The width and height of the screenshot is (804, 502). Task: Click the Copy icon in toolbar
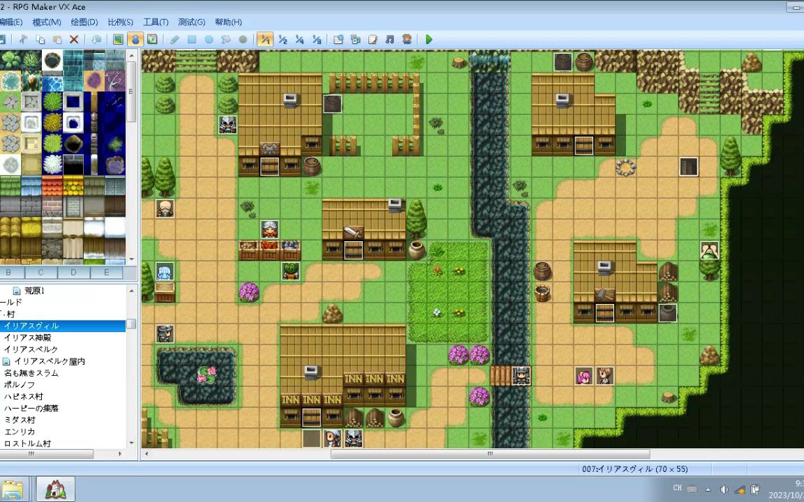pos(40,40)
